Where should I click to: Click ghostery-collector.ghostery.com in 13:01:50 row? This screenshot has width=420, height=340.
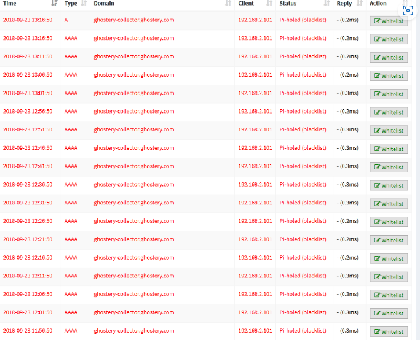(x=134, y=93)
